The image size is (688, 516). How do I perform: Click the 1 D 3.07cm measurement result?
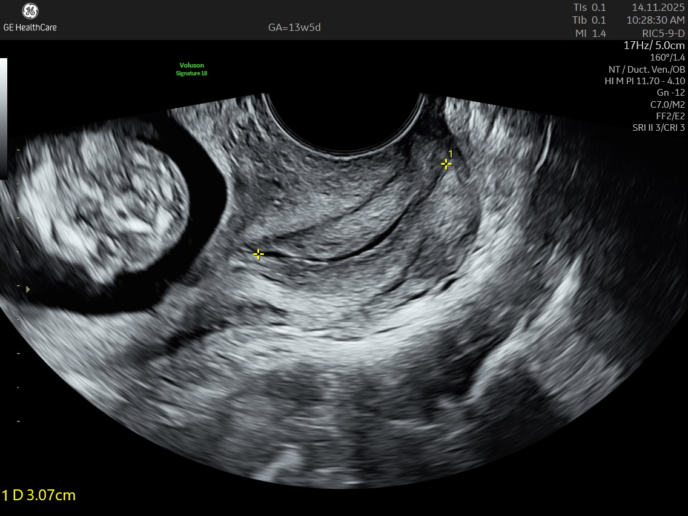tap(39, 495)
